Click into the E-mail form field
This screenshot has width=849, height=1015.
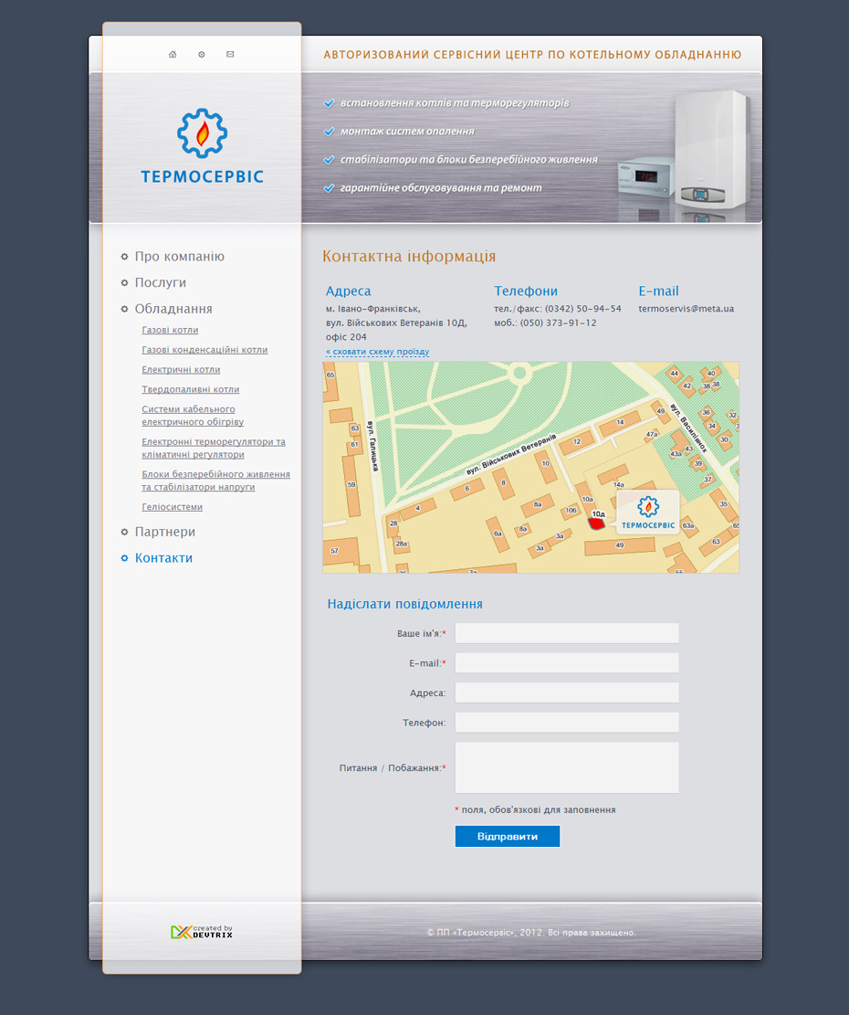coord(567,663)
